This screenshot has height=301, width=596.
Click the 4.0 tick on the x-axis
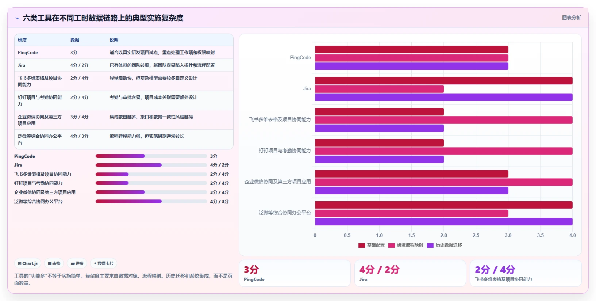point(572,236)
